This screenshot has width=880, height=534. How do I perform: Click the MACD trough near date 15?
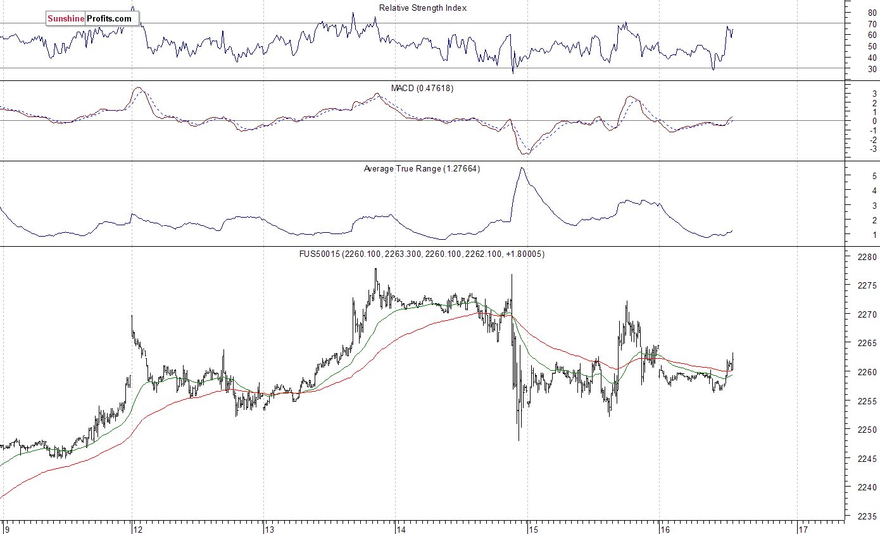point(525,153)
